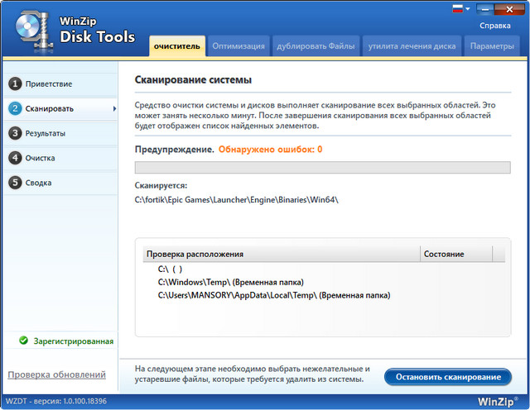
Task: Go to the Параметры tab
Action: pos(492,46)
